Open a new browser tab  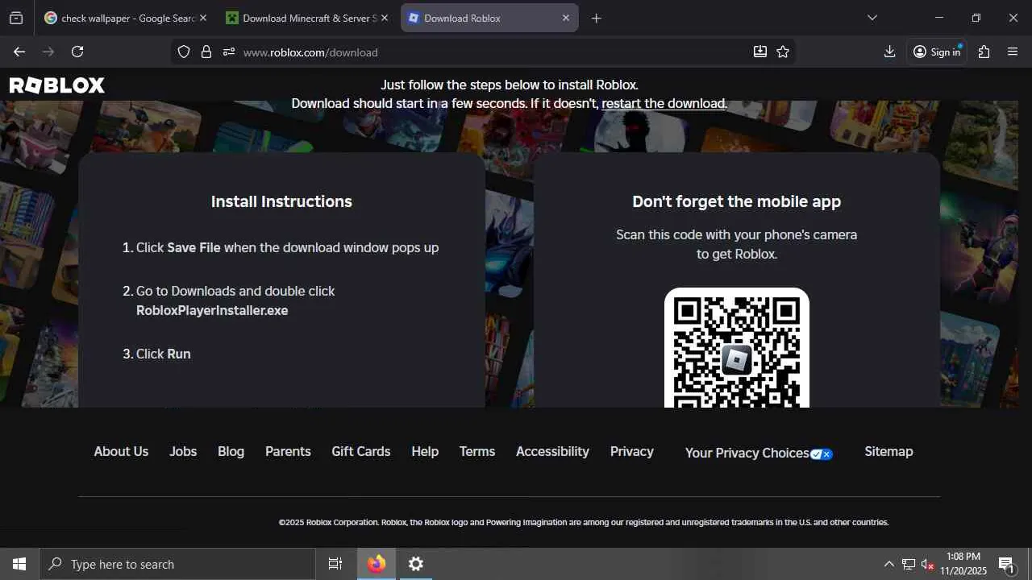point(597,18)
